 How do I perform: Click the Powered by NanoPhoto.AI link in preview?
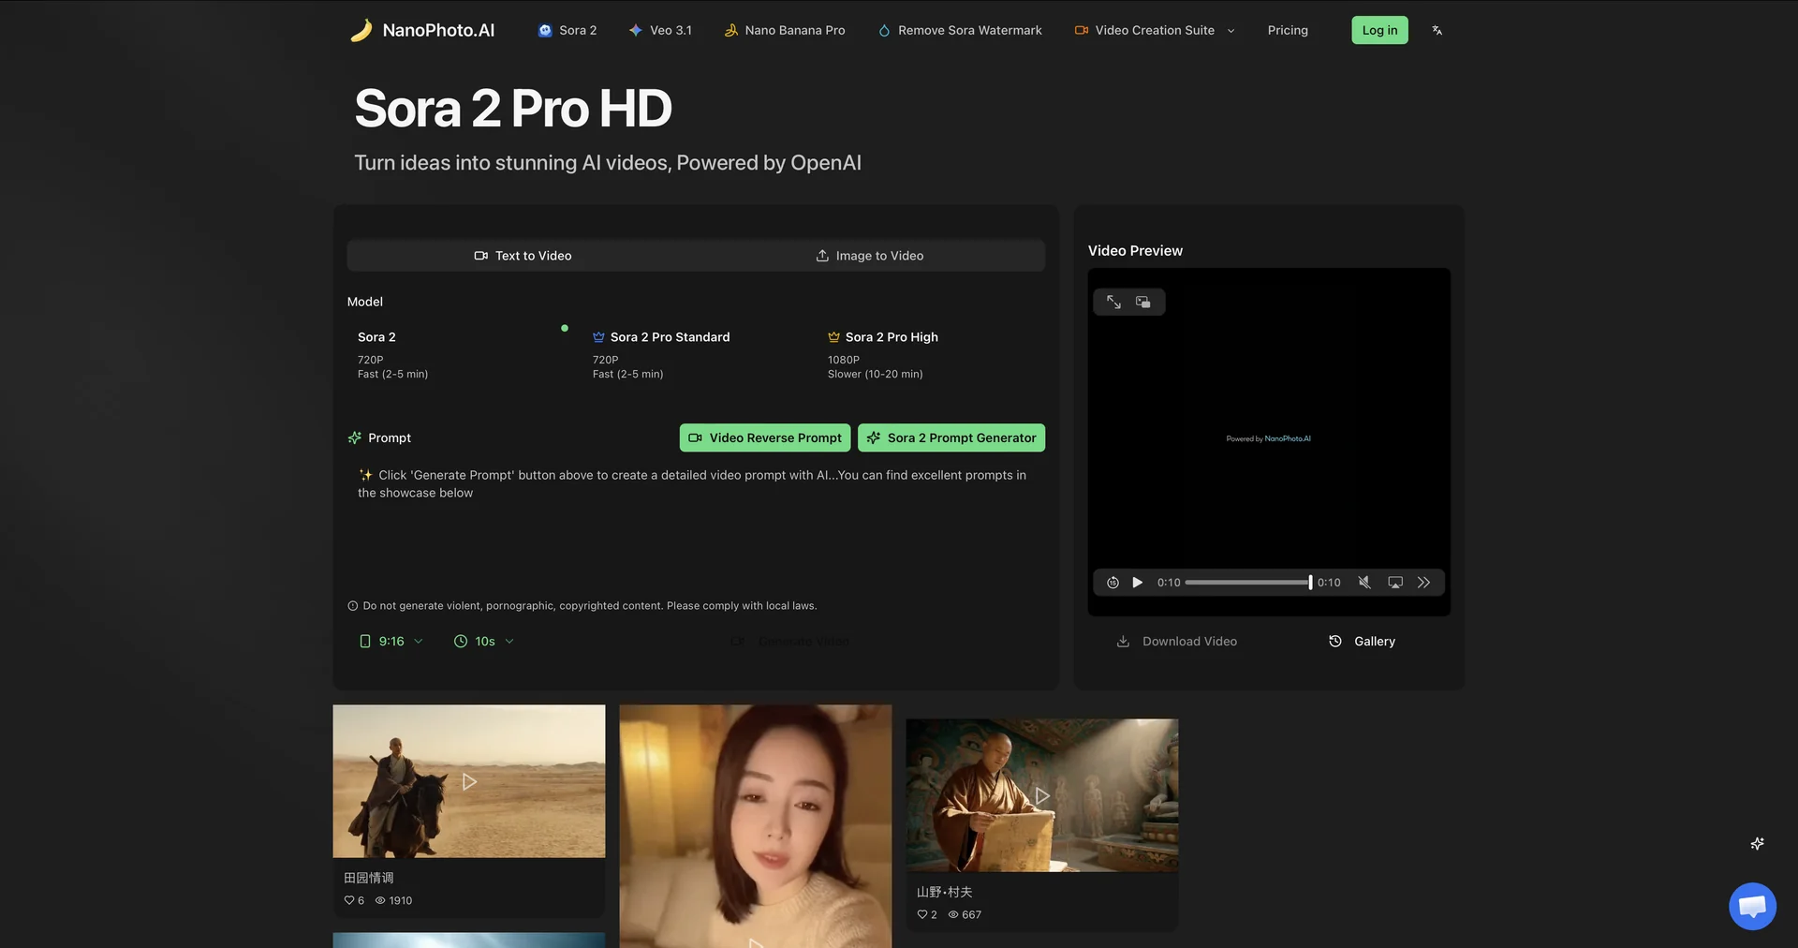pyautogui.click(x=1269, y=438)
